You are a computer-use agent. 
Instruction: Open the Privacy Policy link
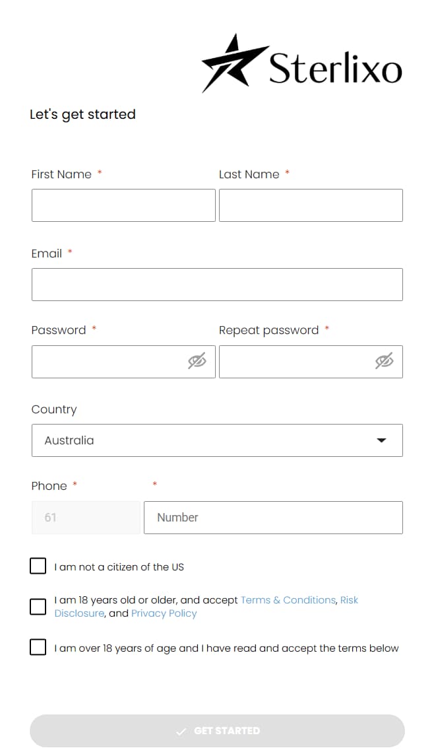pos(164,613)
